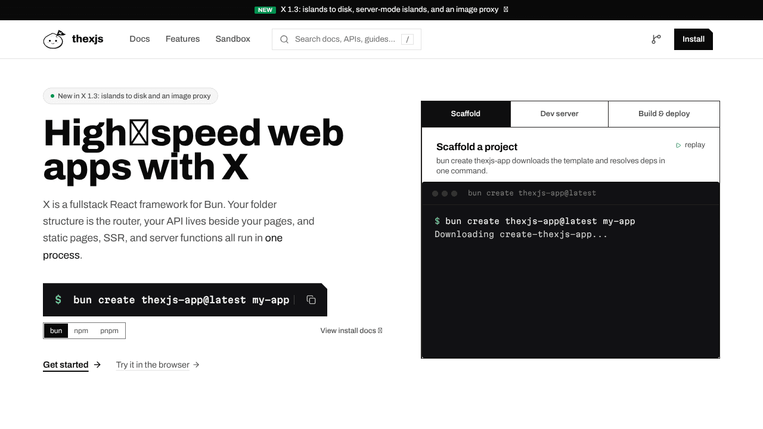Click the thexjs wordmark
Screen dimensions: 763x429
tap(88, 39)
